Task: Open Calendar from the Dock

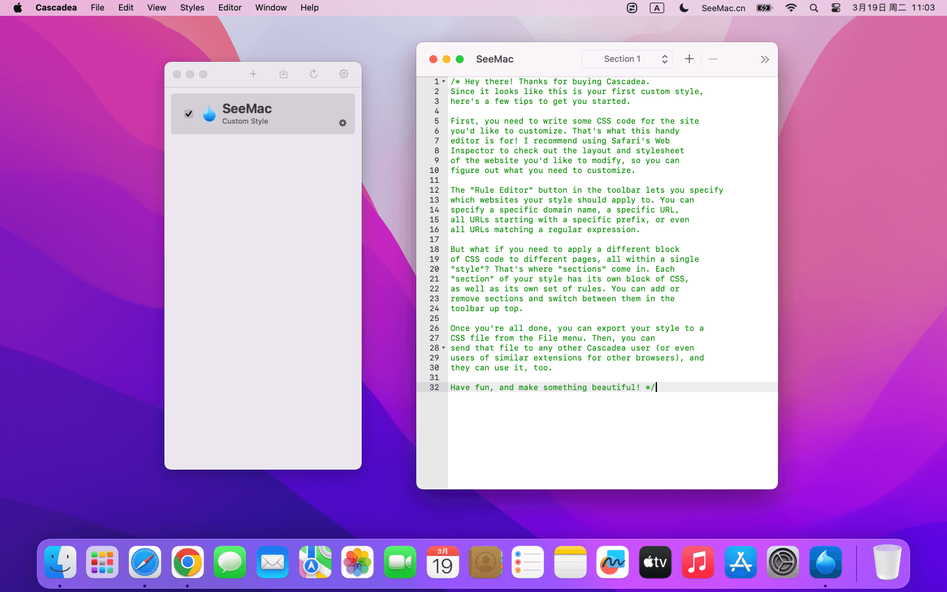Action: point(443,562)
